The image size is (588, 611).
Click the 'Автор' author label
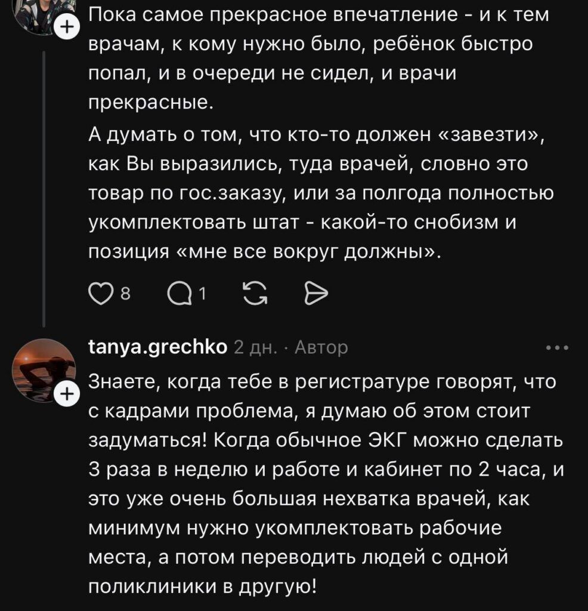321,347
